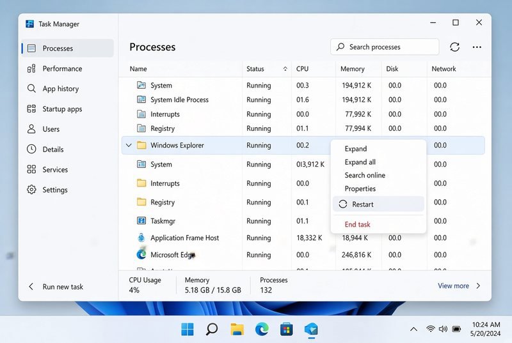Click the Processes 132 count entry
512x343 pixels.
(x=274, y=285)
